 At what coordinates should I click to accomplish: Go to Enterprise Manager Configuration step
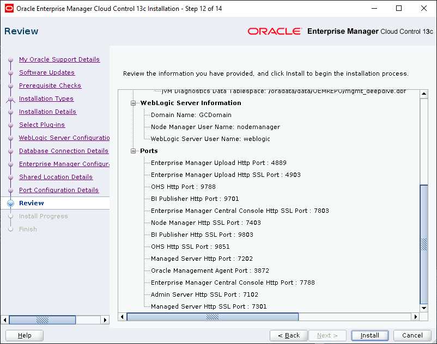[x=64, y=164]
